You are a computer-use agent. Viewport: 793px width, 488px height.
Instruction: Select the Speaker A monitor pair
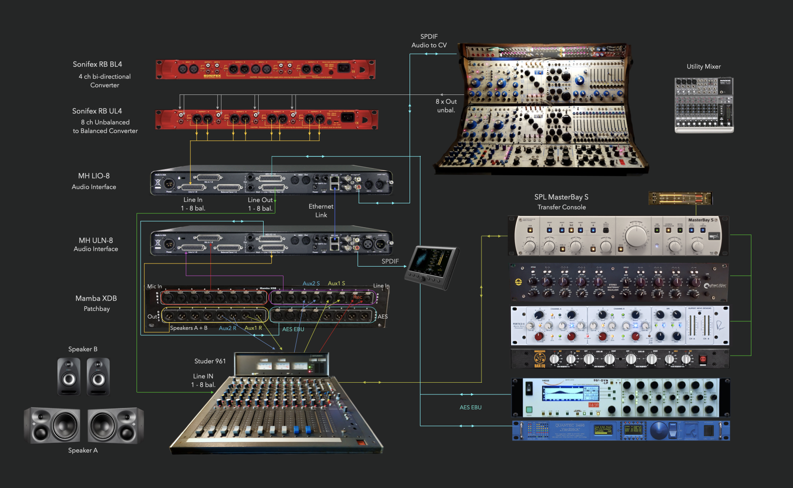tap(84, 425)
